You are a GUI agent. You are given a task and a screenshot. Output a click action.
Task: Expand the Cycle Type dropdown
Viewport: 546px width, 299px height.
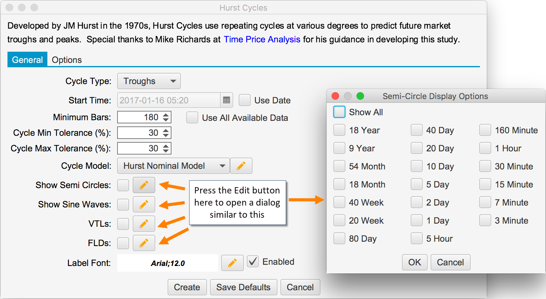pyautogui.click(x=149, y=81)
